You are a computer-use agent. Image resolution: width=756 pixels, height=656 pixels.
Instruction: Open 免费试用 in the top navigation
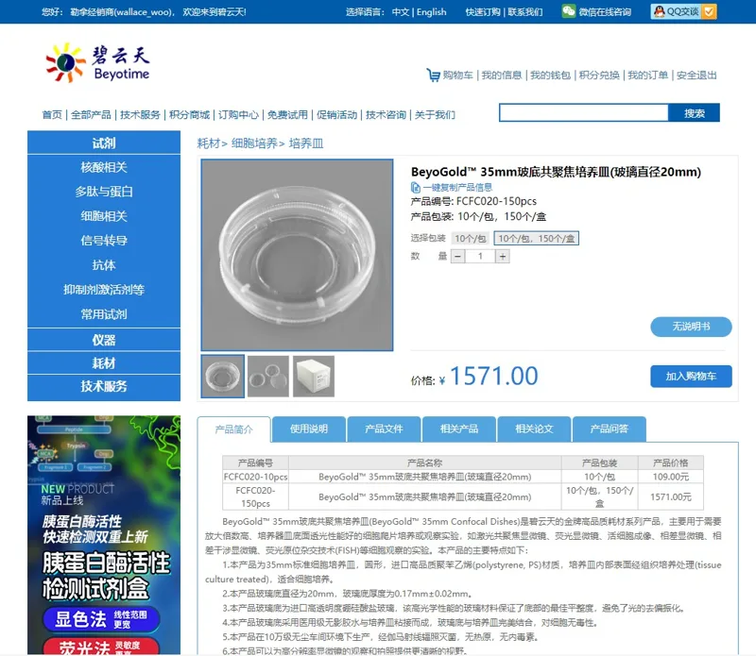tap(287, 114)
